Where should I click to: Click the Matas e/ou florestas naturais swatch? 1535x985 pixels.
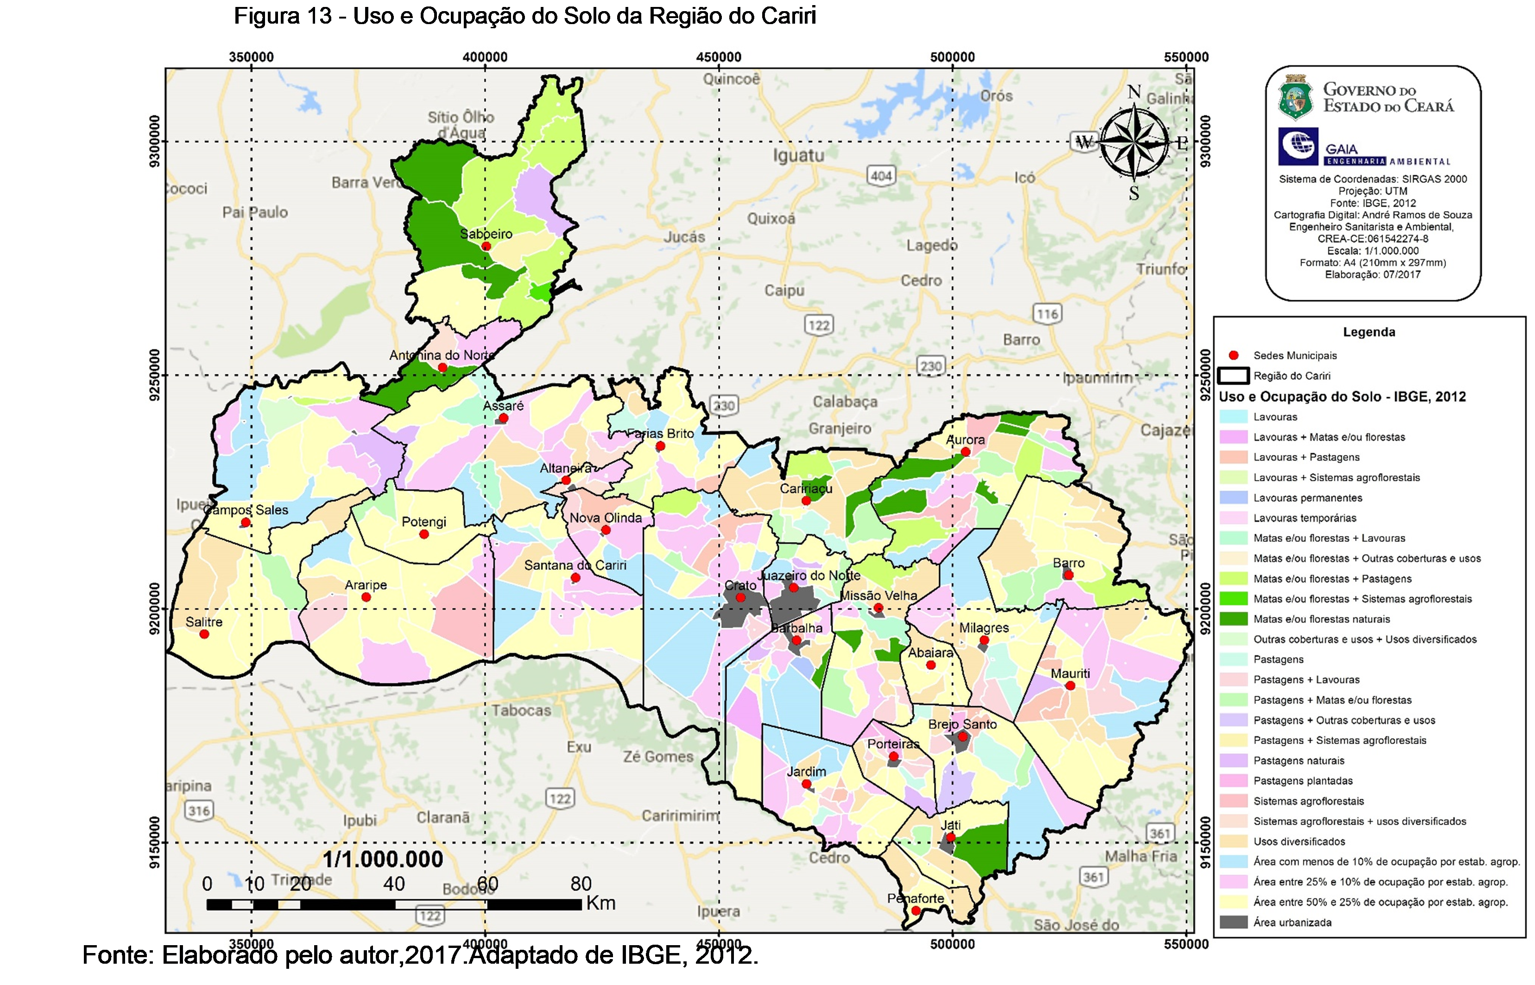click(1234, 619)
